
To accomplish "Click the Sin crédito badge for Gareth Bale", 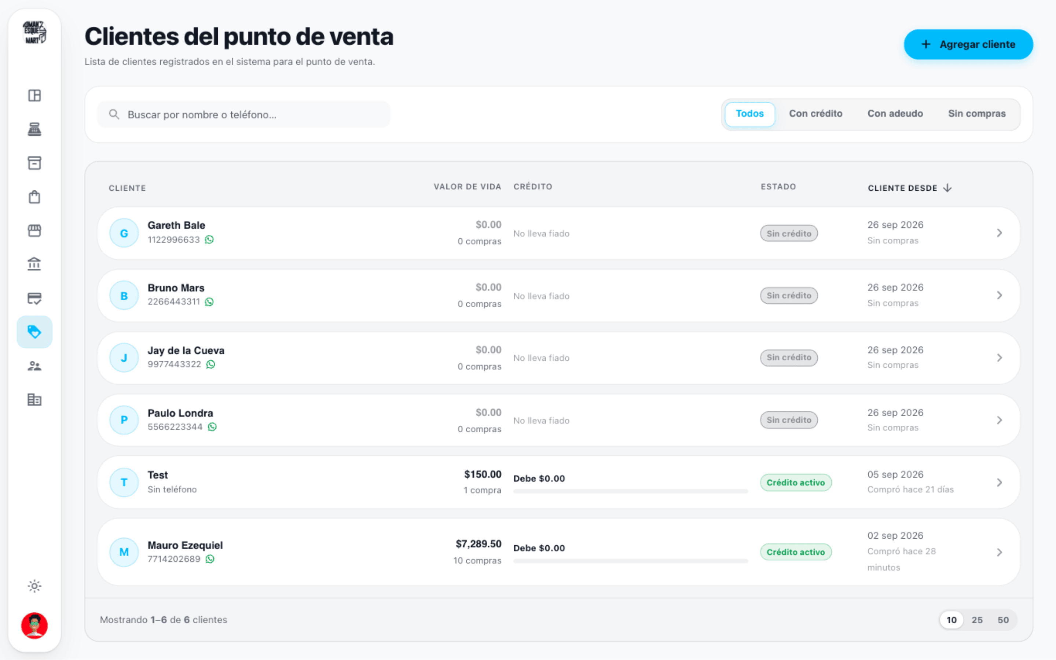I will pos(789,234).
